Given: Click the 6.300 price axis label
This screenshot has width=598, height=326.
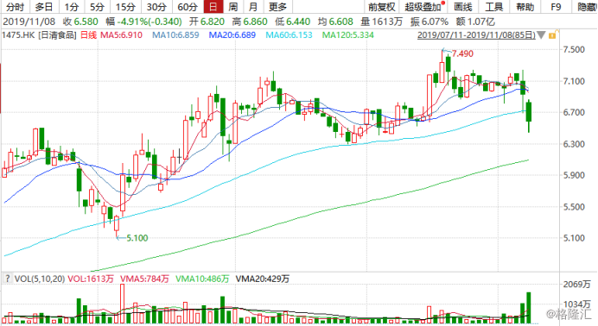Looking at the screenshot, I should click(574, 144).
